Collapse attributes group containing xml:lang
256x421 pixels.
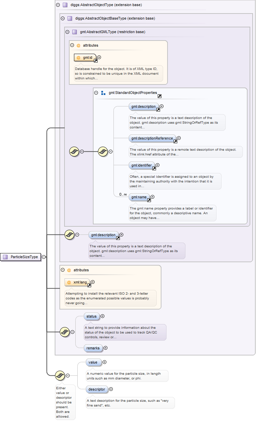pos(62,270)
